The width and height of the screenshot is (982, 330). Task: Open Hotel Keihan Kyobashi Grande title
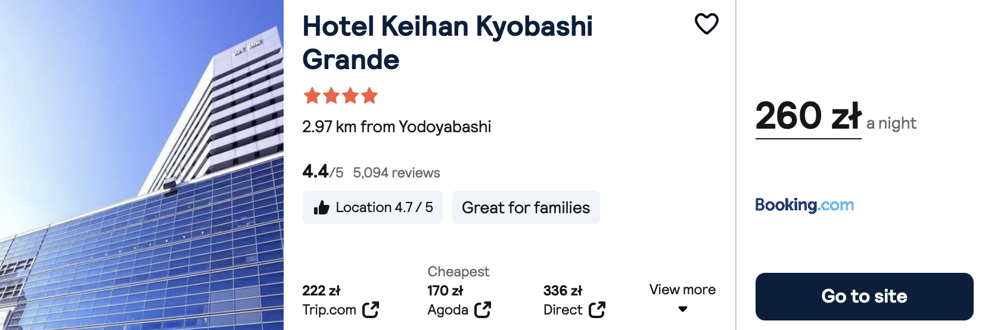click(x=448, y=43)
